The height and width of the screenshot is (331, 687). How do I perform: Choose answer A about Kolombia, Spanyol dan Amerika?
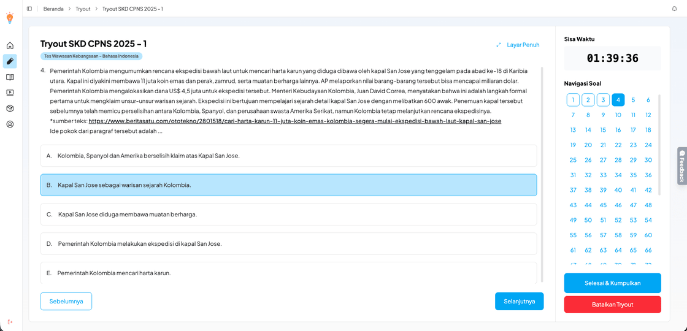click(x=288, y=156)
